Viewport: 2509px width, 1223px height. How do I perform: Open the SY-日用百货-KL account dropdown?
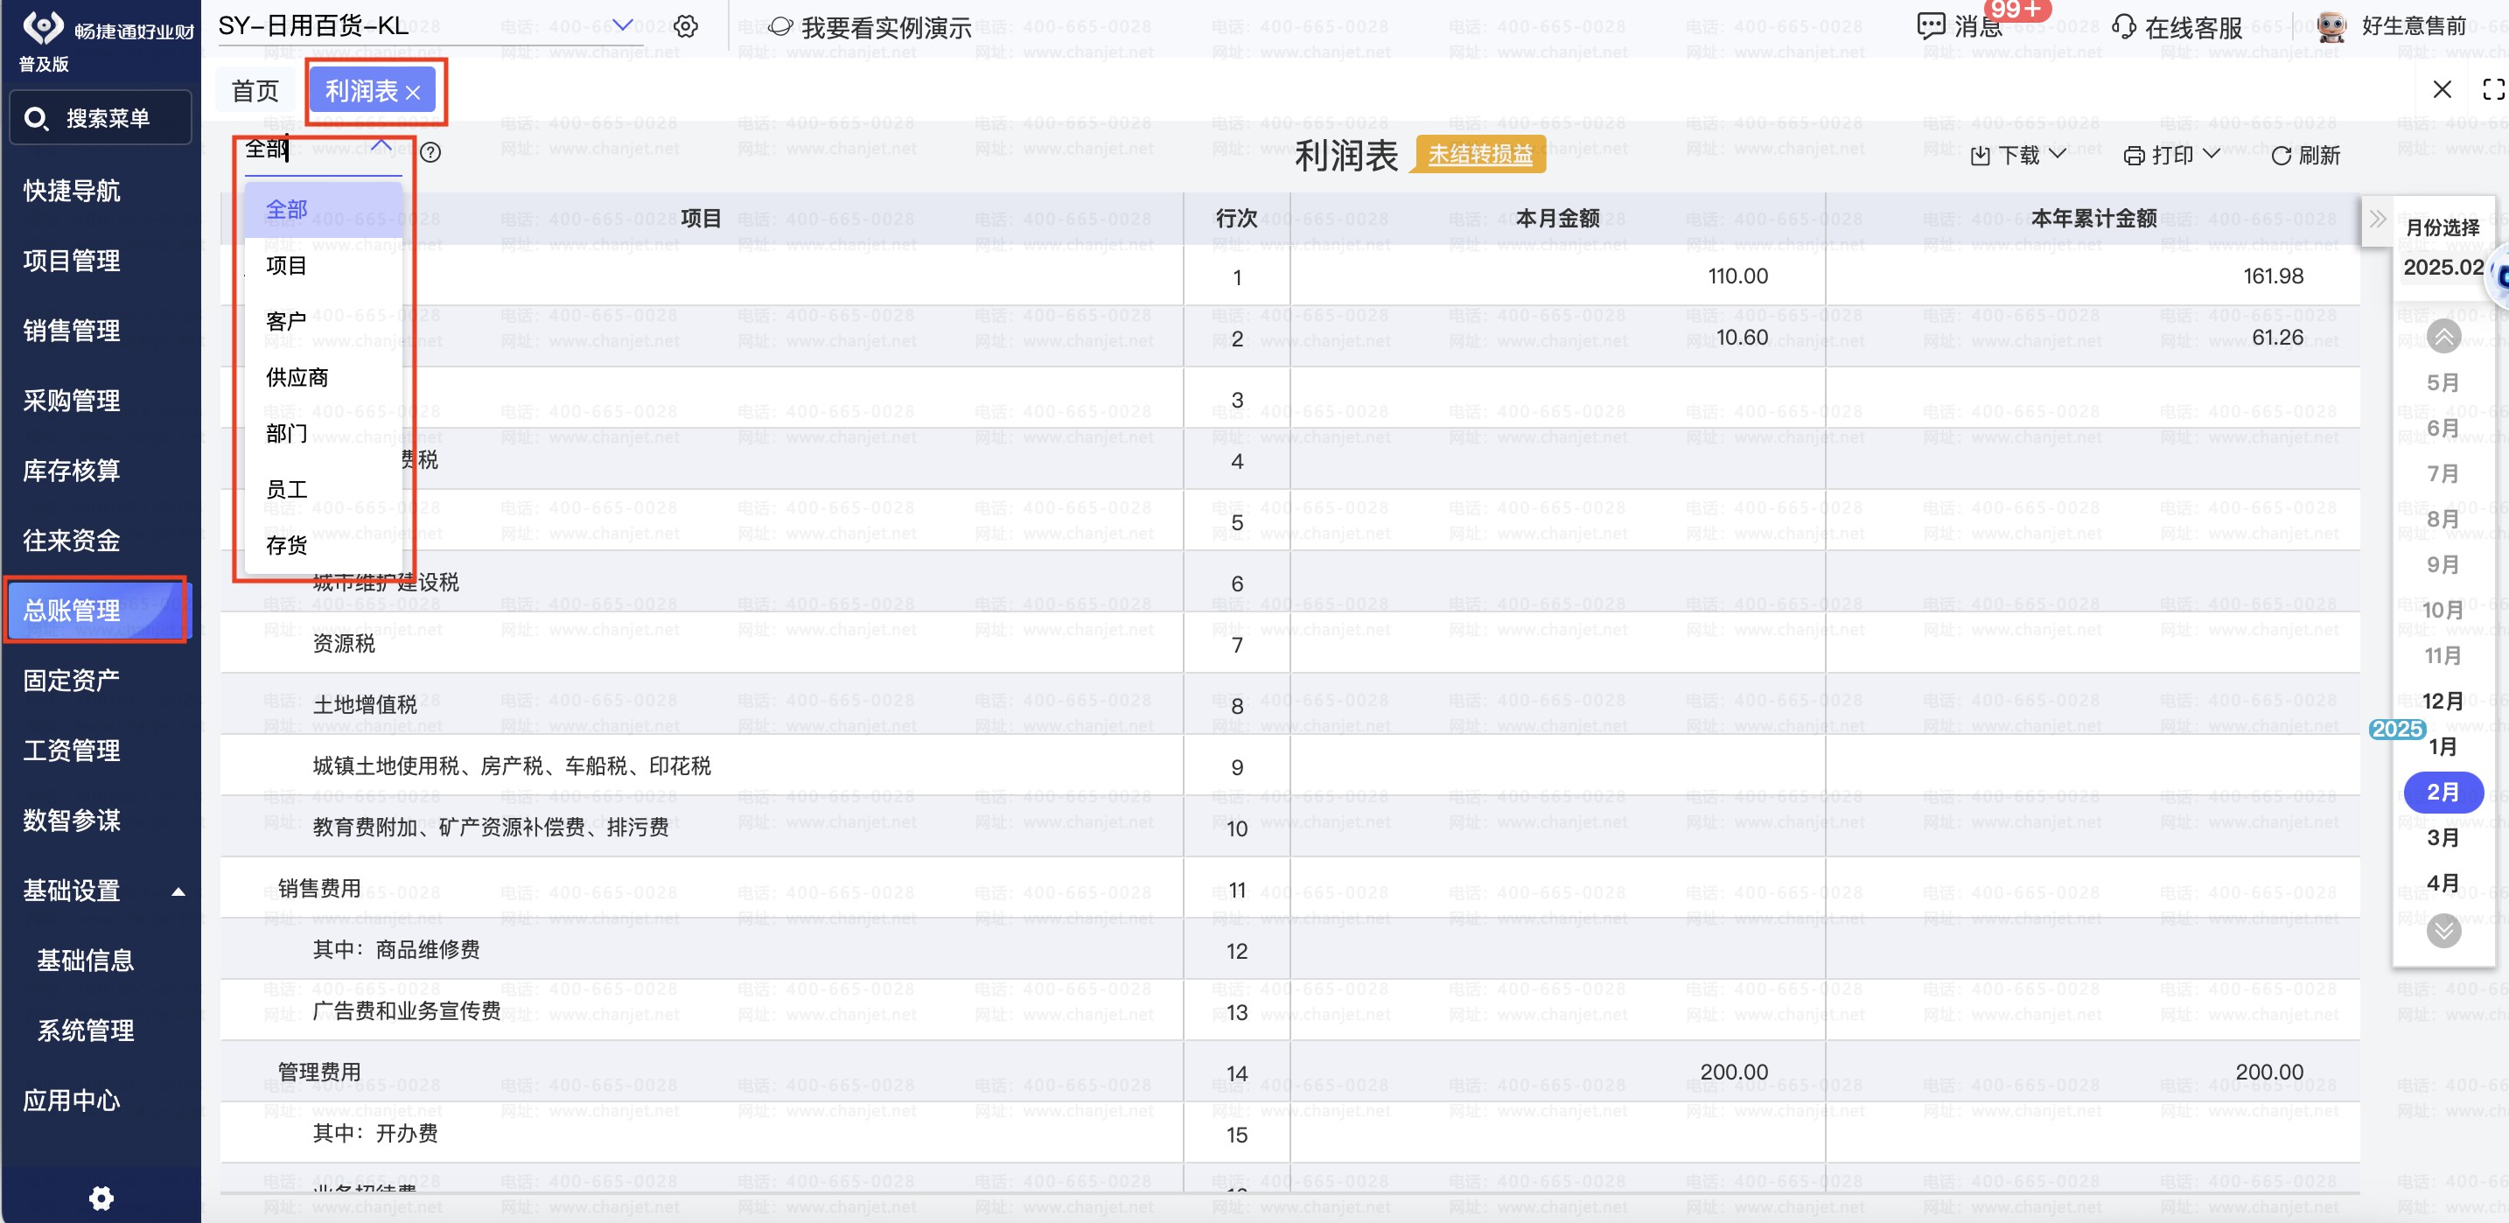621,25
